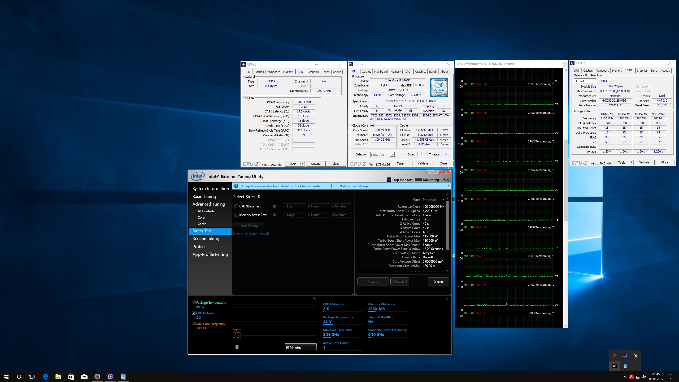
Task: Click Stop Monitors waveform icon
Action: (x=389, y=180)
